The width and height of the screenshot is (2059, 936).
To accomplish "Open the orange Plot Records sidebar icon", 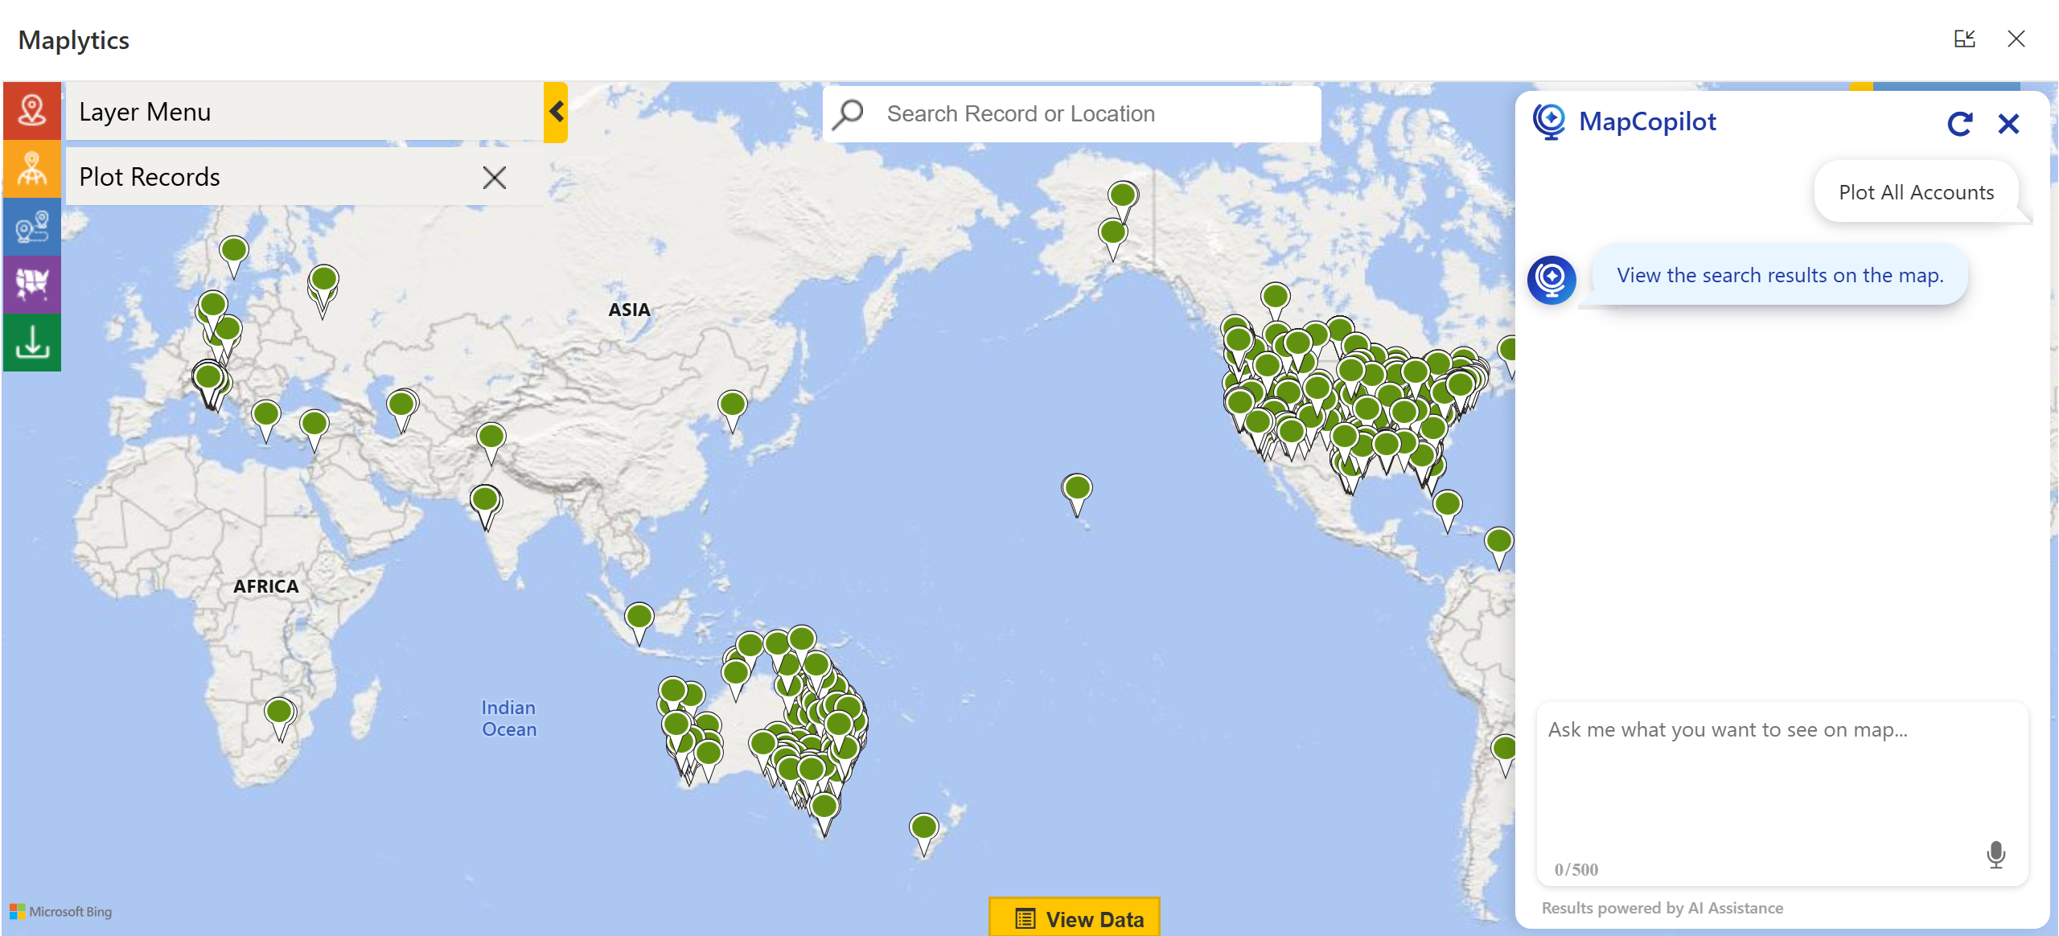I will tap(32, 169).
